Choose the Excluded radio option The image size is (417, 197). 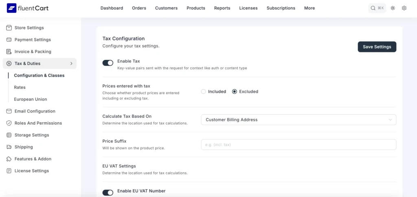pyautogui.click(x=235, y=92)
